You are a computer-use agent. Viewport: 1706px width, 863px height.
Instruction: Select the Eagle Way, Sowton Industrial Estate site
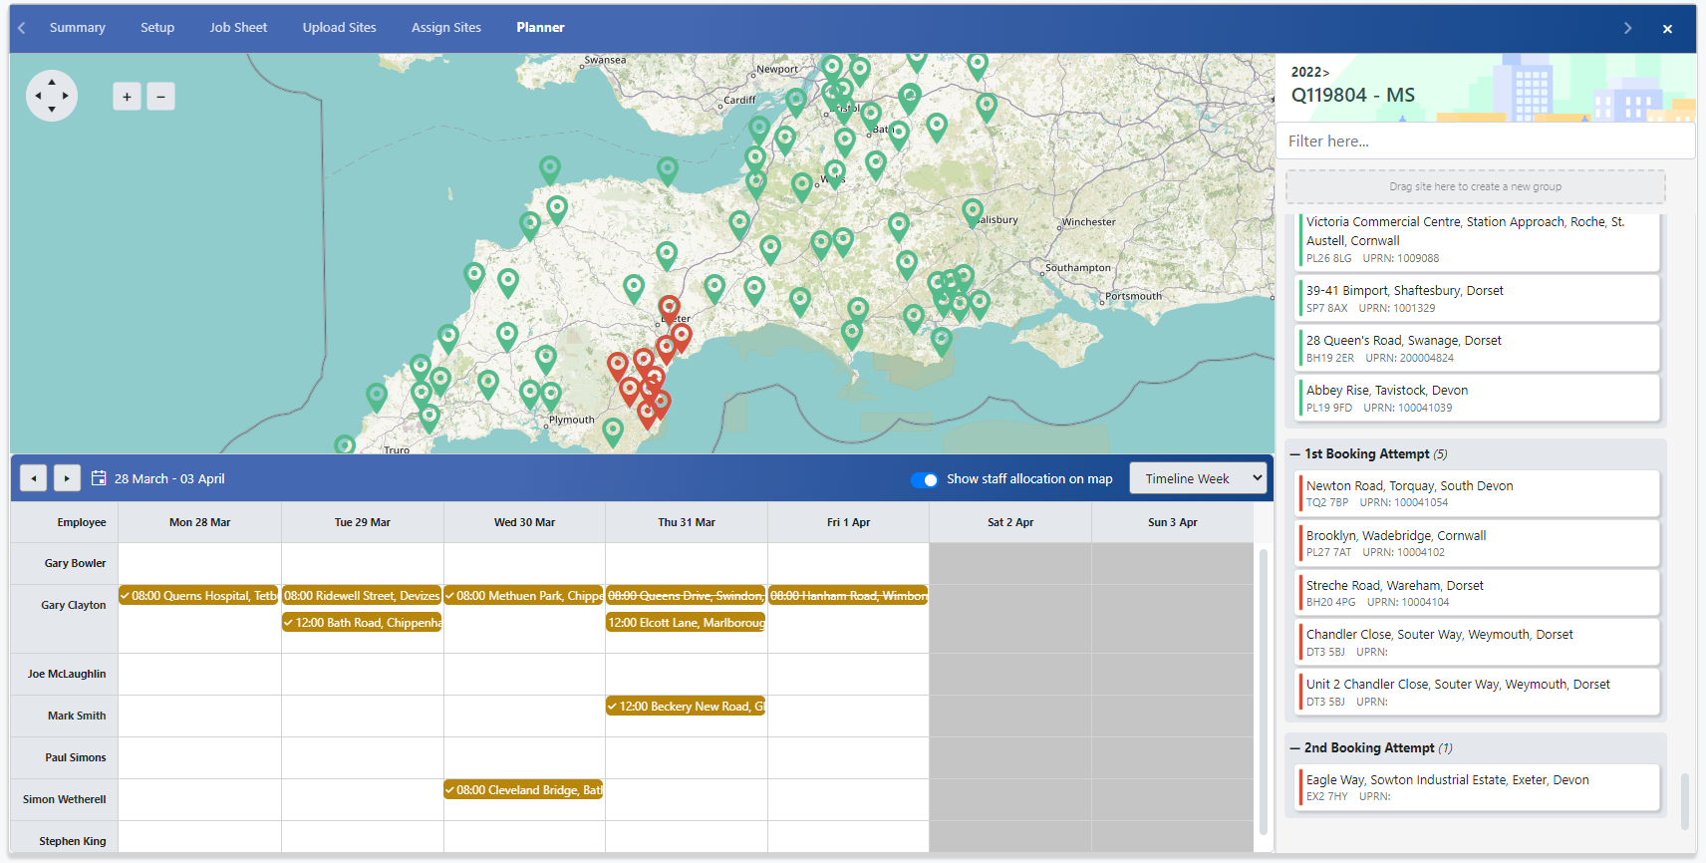[x=1479, y=787]
